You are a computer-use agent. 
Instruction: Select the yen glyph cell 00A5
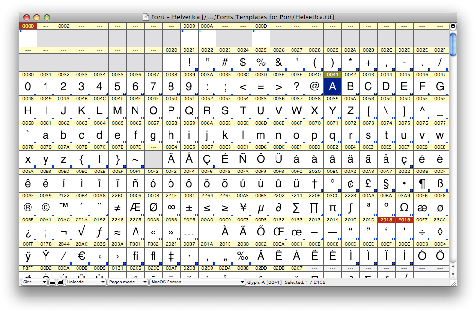243,207
